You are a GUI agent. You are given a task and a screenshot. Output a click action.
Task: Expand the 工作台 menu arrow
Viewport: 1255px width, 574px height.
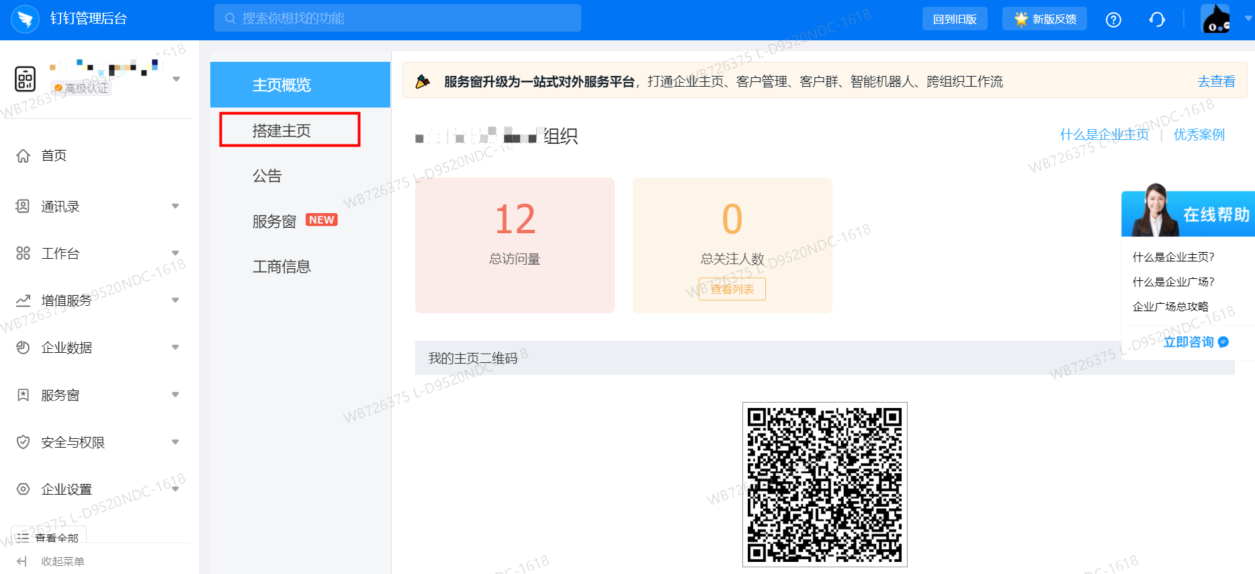tap(175, 253)
